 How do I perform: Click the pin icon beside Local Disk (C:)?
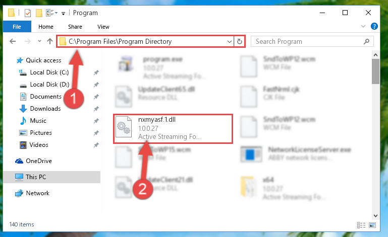click(x=96, y=72)
